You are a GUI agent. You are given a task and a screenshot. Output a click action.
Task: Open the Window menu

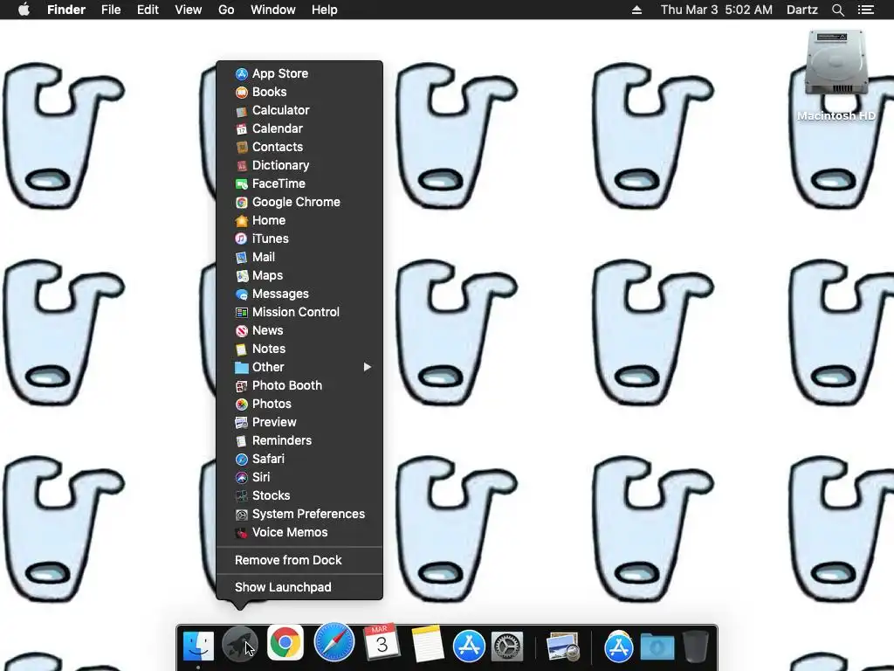(273, 10)
